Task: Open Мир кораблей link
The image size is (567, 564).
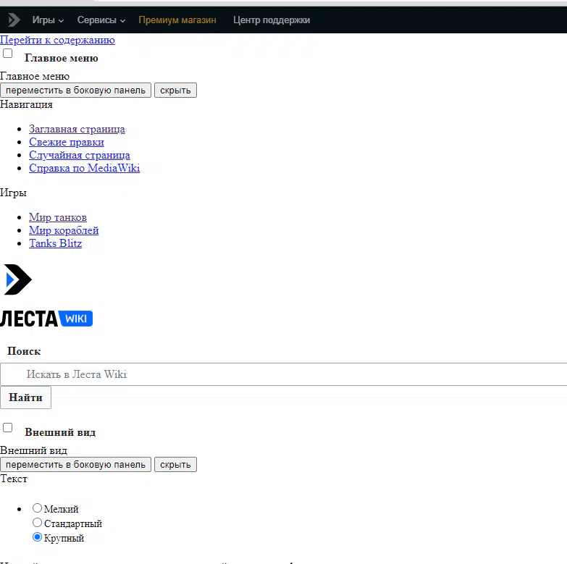Action: click(64, 230)
